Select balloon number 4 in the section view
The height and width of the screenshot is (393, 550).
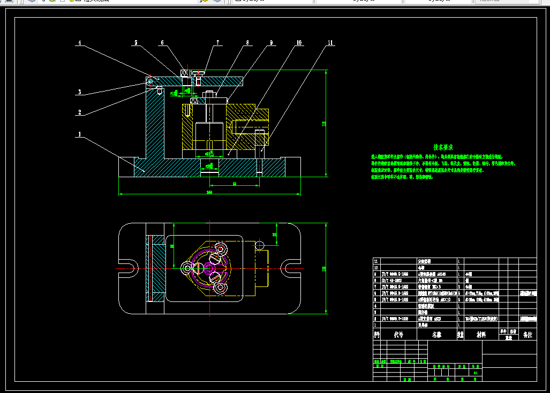80,42
